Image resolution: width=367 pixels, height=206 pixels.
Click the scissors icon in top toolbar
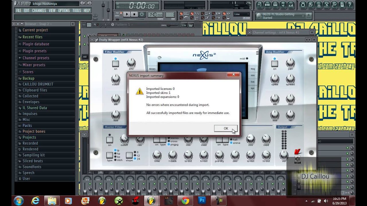(327, 5)
